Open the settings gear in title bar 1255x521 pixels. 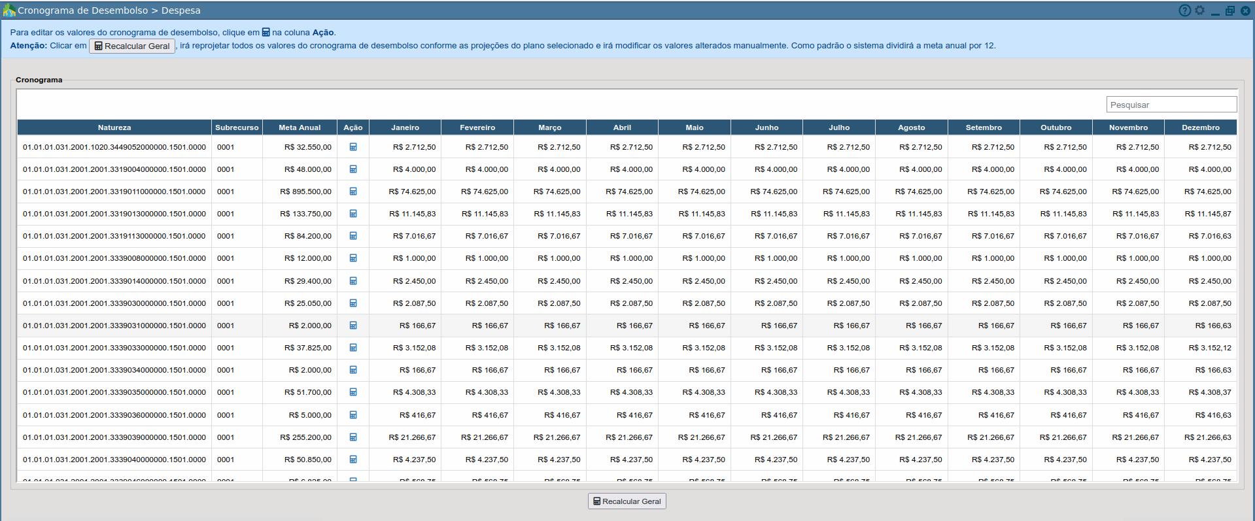pos(1199,10)
